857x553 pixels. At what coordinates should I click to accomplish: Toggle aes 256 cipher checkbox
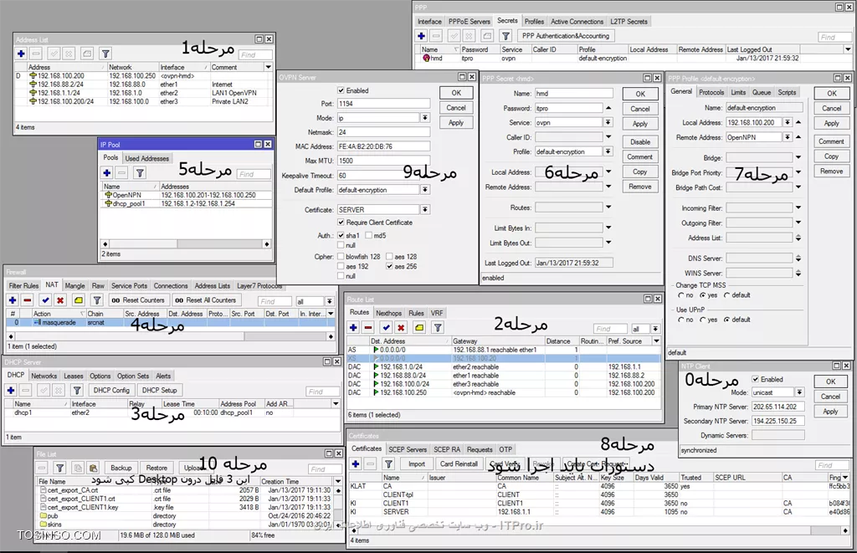[x=390, y=266]
